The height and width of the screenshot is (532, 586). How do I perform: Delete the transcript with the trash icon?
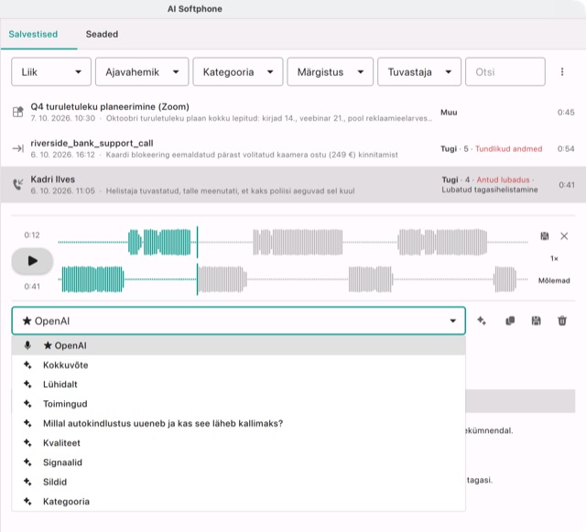coord(562,320)
